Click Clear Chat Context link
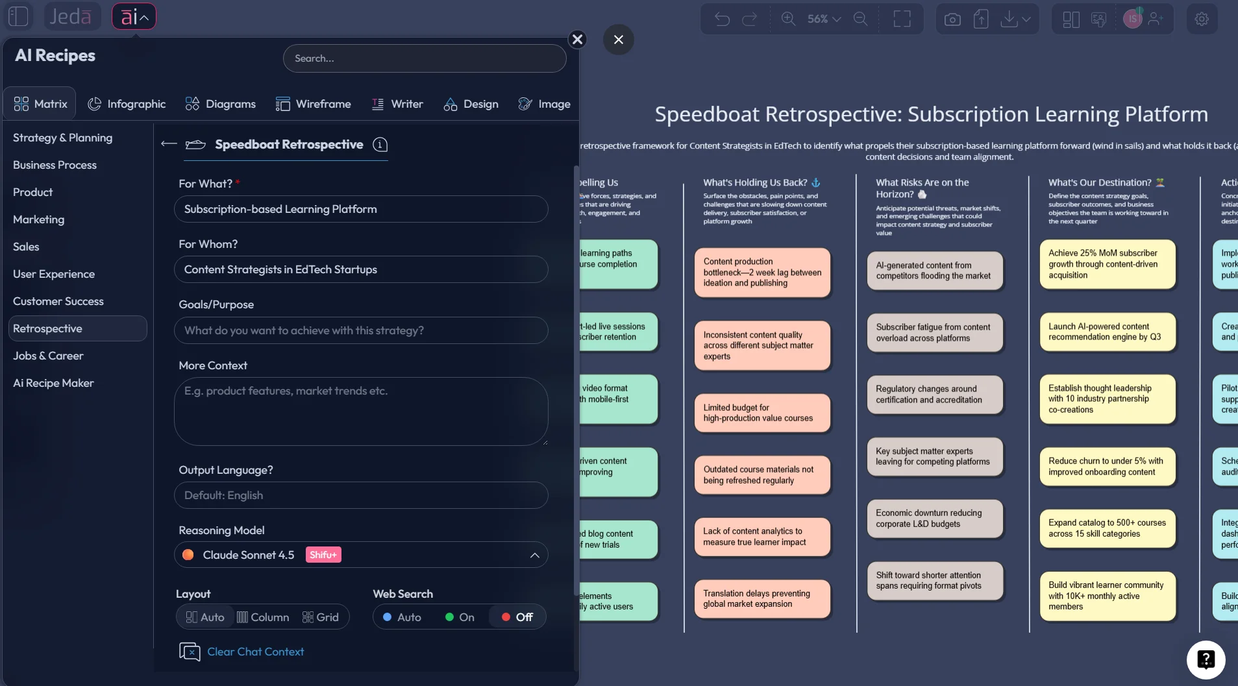This screenshot has width=1238, height=686. pos(255,652)
